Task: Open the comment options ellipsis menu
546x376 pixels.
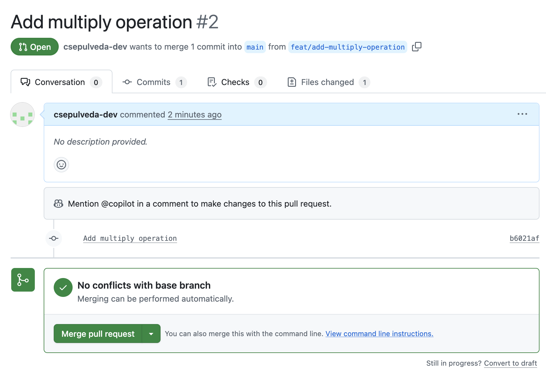Action: 522,114
